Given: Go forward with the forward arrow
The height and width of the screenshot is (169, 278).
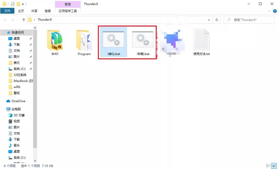Looking at the screenshot, I should pyautogui.click(x=12, y=20).
